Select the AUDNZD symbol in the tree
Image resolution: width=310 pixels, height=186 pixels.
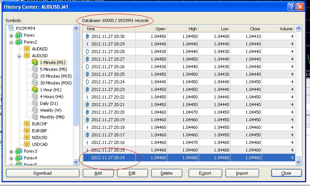(x=40, y=49)
